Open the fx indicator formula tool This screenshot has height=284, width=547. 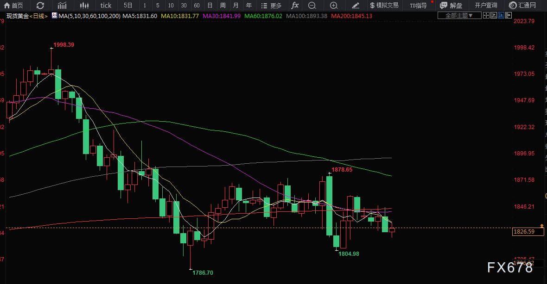pyautogui.click(x=295, y=5)
